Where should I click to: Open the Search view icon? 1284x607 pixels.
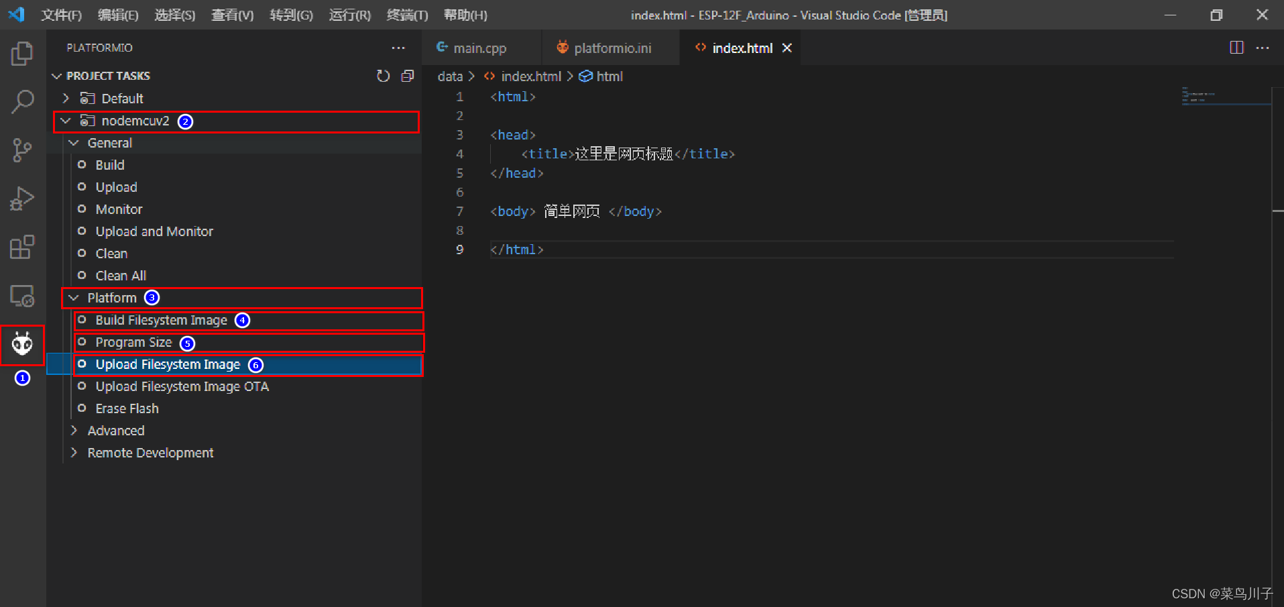pyautogui.click(x=22, y=102)
